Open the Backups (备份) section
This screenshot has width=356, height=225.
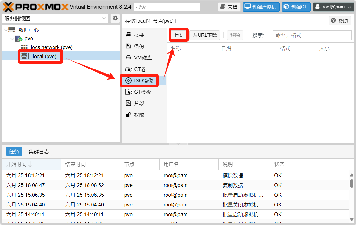(x=139, y=46)
